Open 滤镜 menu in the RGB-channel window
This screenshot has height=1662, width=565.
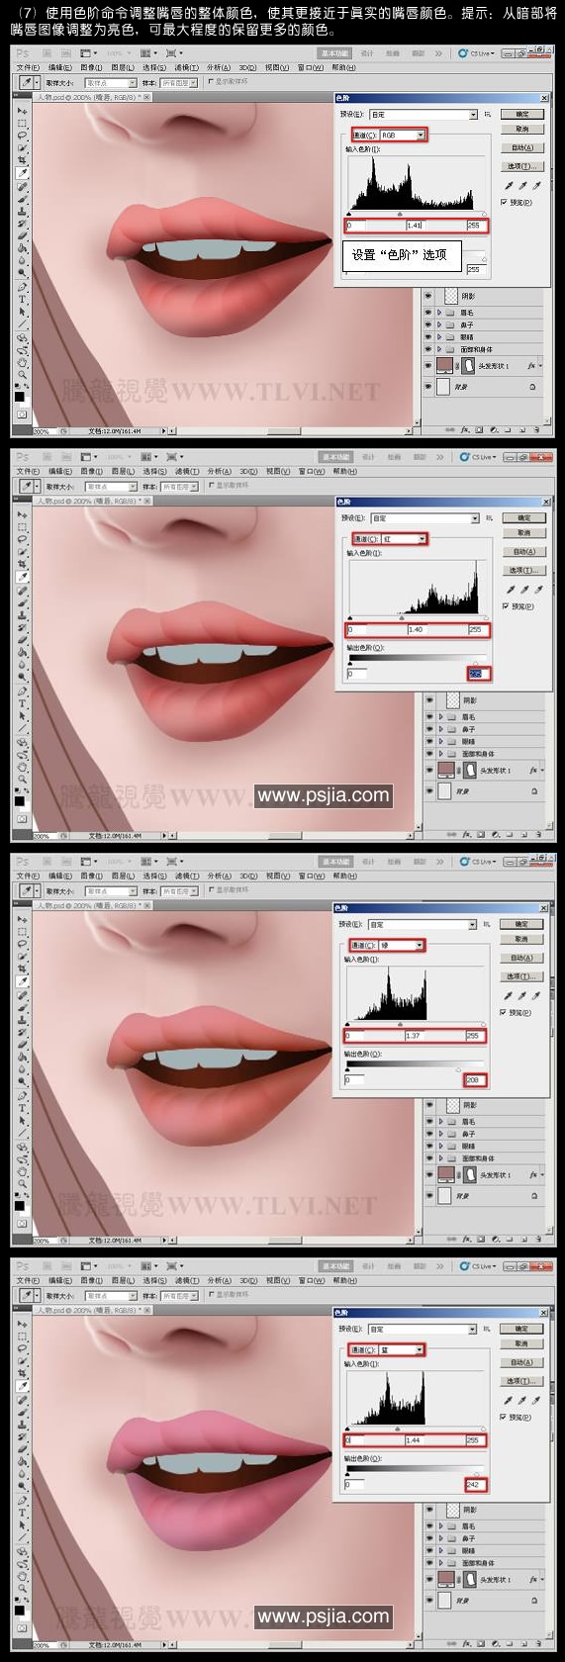coord(186,67)
